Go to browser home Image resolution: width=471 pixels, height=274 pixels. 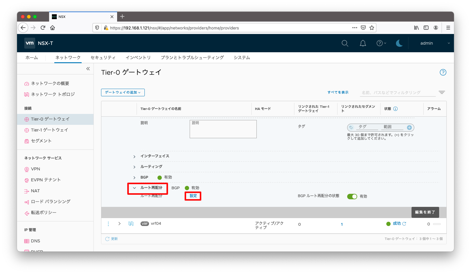53,28
